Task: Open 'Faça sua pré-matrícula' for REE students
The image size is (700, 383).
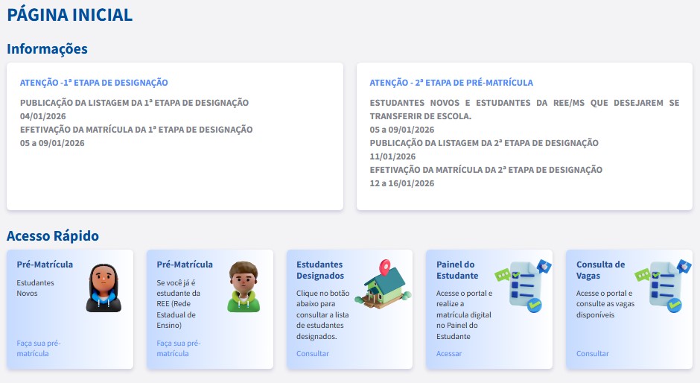Action: [178, 348]
